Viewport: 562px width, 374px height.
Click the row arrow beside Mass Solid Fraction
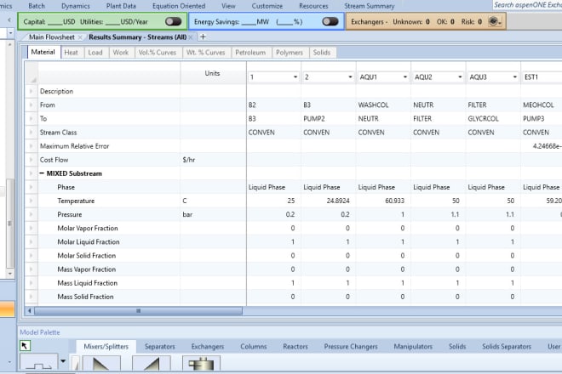point(32,297)
